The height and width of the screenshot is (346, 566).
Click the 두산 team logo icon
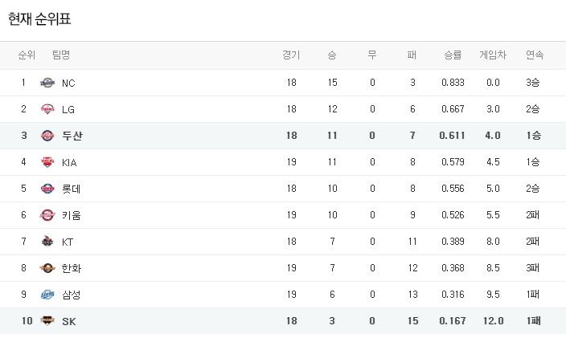pos(47,136)
